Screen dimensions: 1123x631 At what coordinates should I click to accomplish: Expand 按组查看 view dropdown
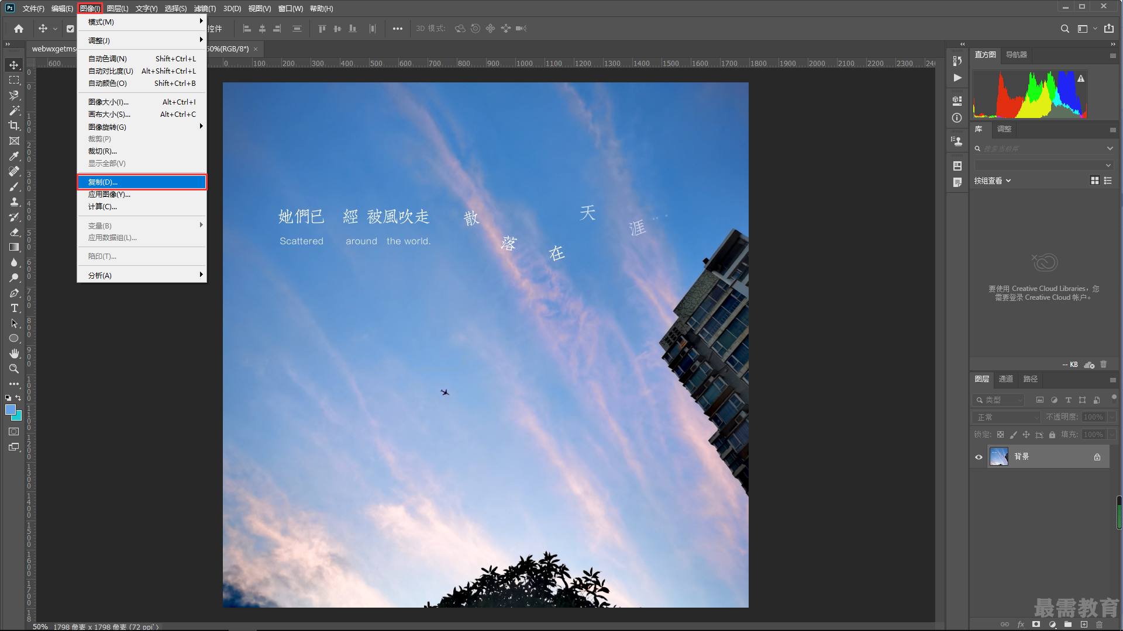click(x=993, y=181)
